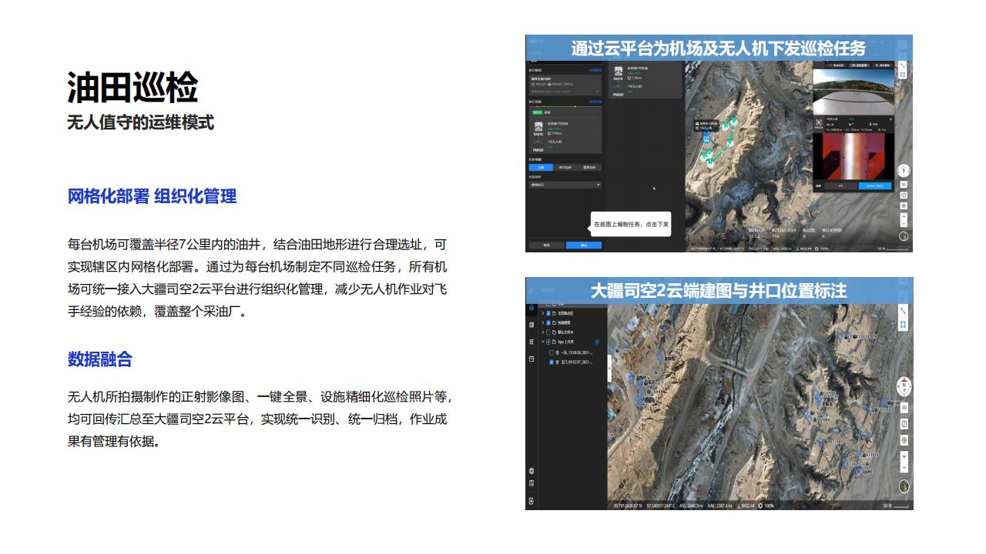Zoom out on the lower map
This screenshot has height=554, width=986.
point(904,468)
